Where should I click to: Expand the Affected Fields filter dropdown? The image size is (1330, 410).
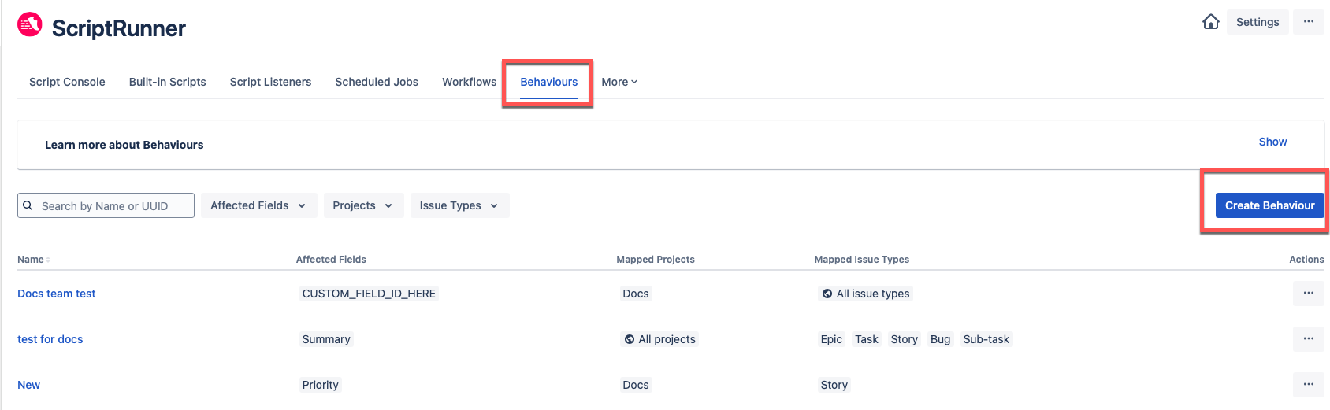click(258, 205)
